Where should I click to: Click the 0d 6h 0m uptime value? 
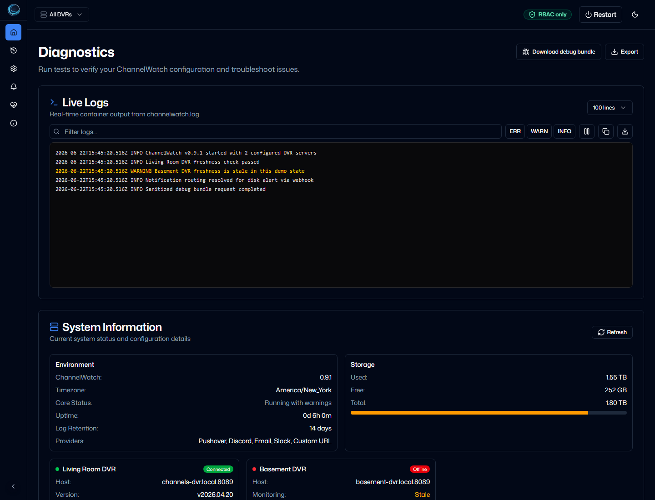pos(317,415)
